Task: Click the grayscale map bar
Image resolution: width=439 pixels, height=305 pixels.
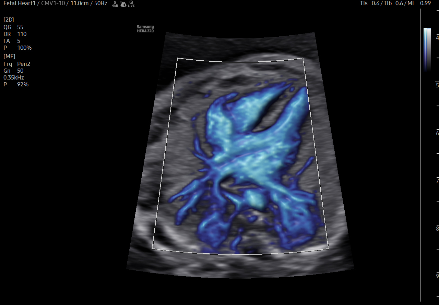Action: click(429, 49)
